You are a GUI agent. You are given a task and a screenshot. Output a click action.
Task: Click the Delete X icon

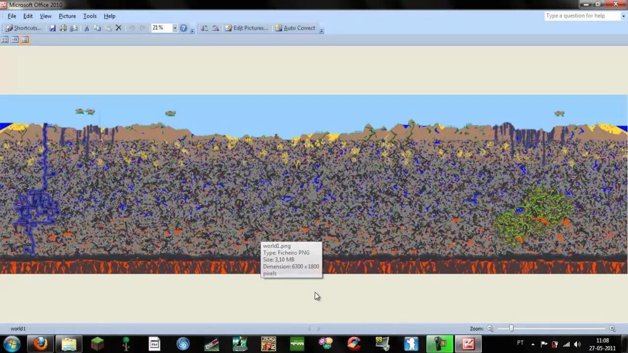coord(118,28)
